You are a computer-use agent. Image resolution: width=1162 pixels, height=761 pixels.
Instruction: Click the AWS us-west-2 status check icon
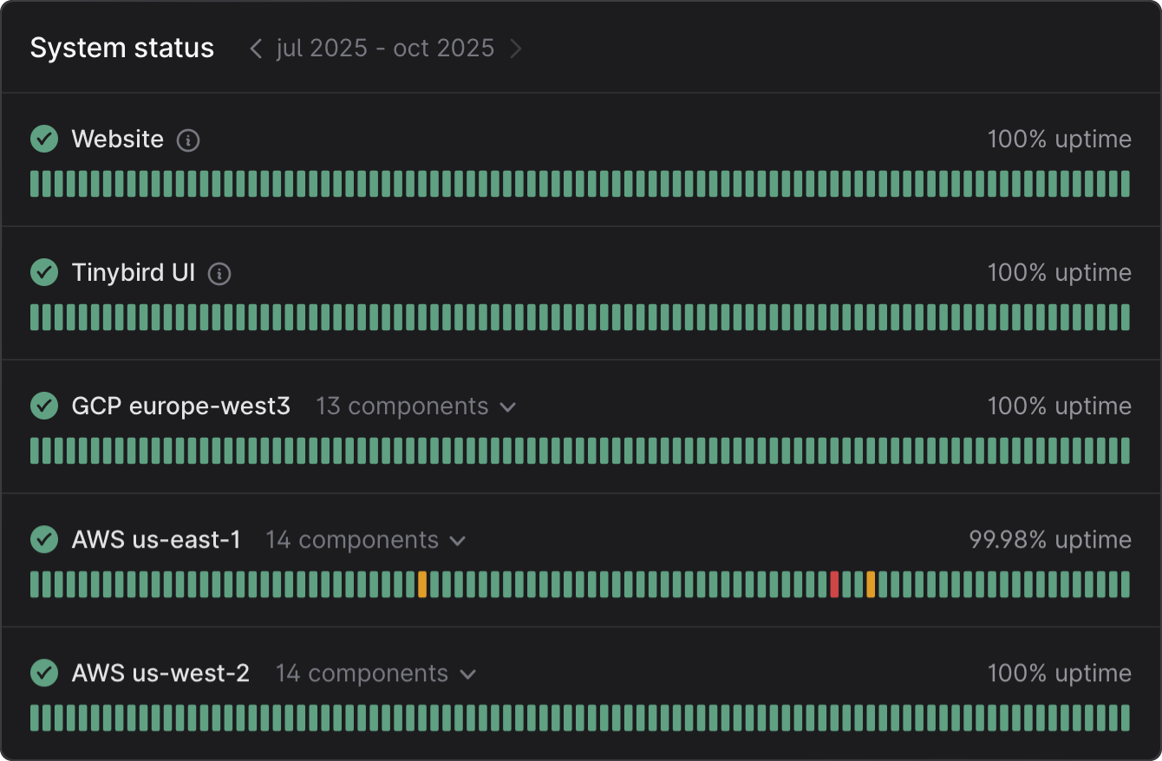click(x=44, y=673)
